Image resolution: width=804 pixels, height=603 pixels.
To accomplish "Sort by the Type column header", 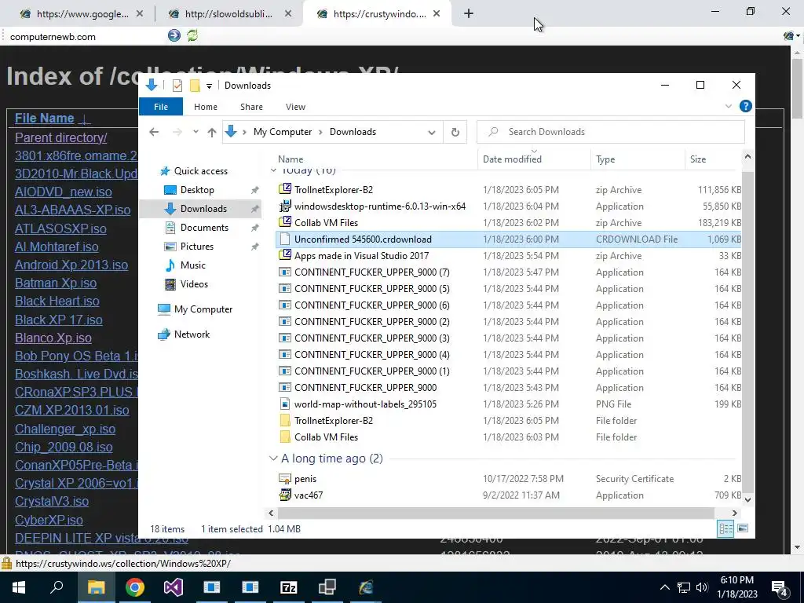I will [x=605, y=159].
